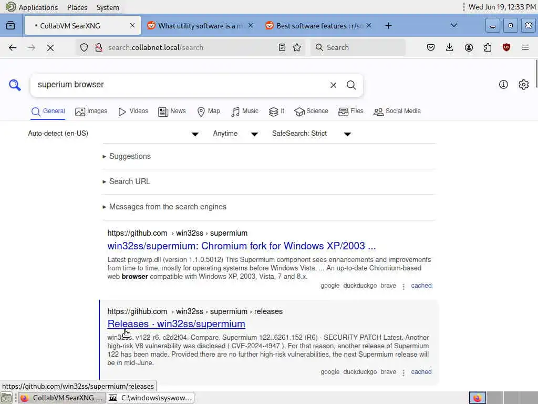Select the General search category

[x=48, y=112]
